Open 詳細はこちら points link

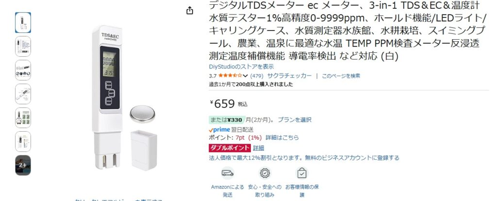coord(282,138)
